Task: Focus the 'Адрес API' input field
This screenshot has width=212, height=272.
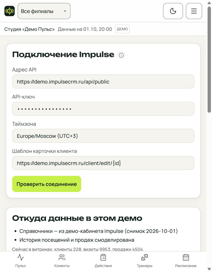Action: coord(103,82)
